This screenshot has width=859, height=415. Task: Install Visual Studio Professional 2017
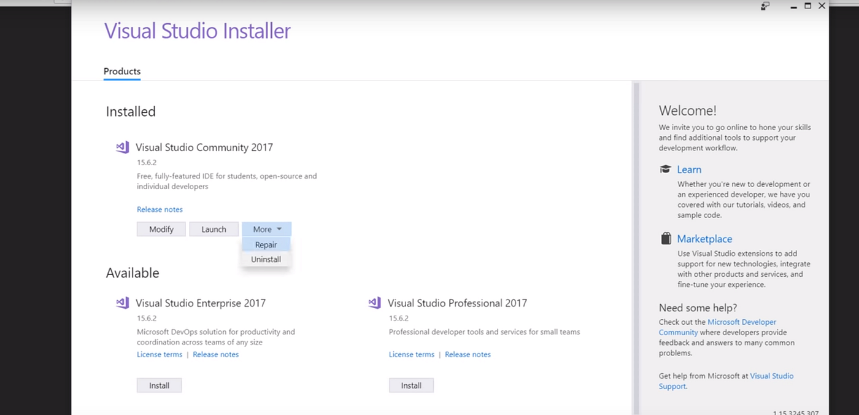(x=411, y=386)
